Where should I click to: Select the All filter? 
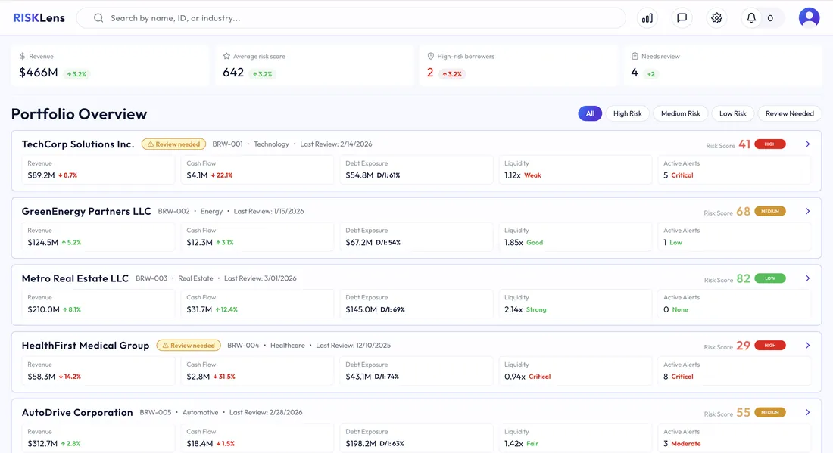pyautogui.click(x=590, y=113)
